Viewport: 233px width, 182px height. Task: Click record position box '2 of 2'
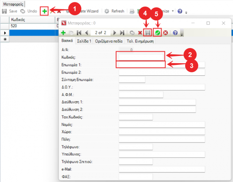pyautogui.click(x=101, y=33)
